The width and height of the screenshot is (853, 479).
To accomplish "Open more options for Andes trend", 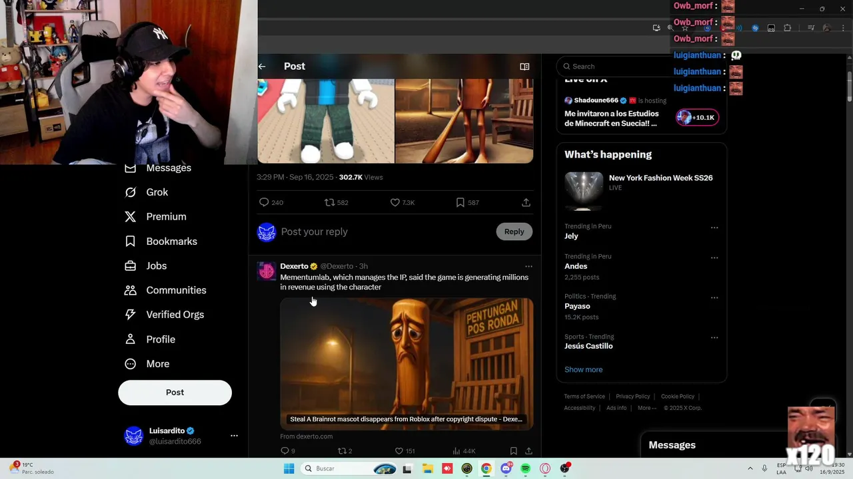I will click(714, 257).
